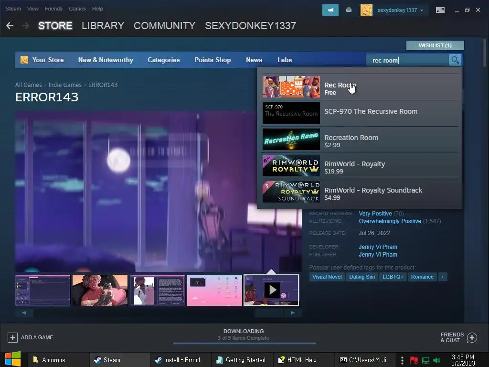Click the WISHLIST (1) button
This screenshot has height=367, width=489.
[435, 45]
